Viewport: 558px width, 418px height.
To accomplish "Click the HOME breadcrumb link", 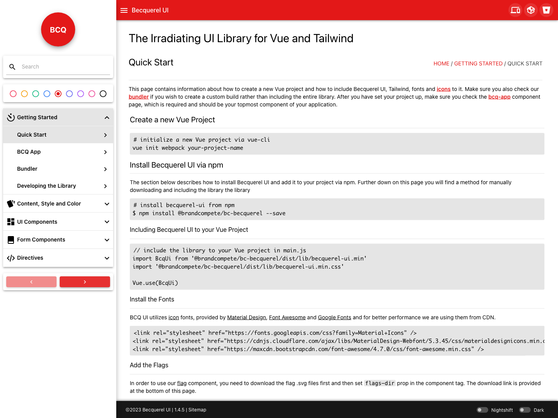I will click(441, 63).
